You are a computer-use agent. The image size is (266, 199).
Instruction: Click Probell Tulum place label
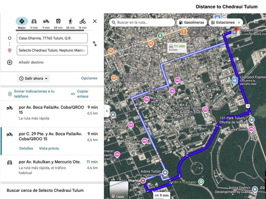[x=250, y=30]
